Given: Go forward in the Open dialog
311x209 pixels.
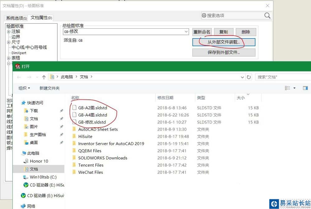Looking at the screenshot, I should [29, 77].
